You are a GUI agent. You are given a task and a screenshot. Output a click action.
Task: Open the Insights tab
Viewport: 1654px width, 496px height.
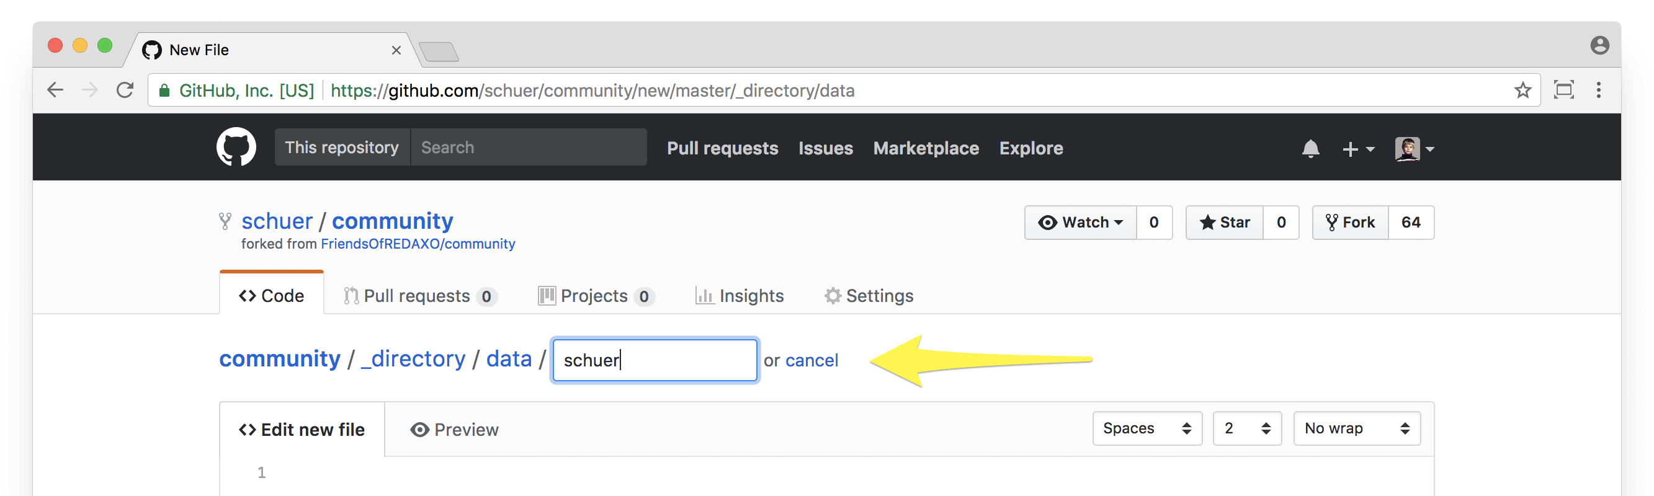point(739,296)
